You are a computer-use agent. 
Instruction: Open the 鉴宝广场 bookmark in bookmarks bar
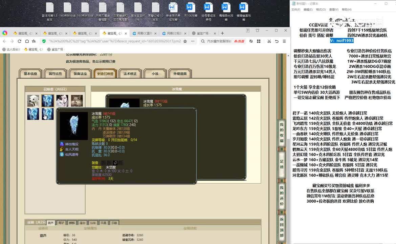[55, 49]
